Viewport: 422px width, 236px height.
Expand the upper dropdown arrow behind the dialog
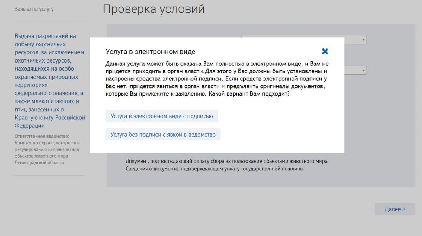pos(363,40)
